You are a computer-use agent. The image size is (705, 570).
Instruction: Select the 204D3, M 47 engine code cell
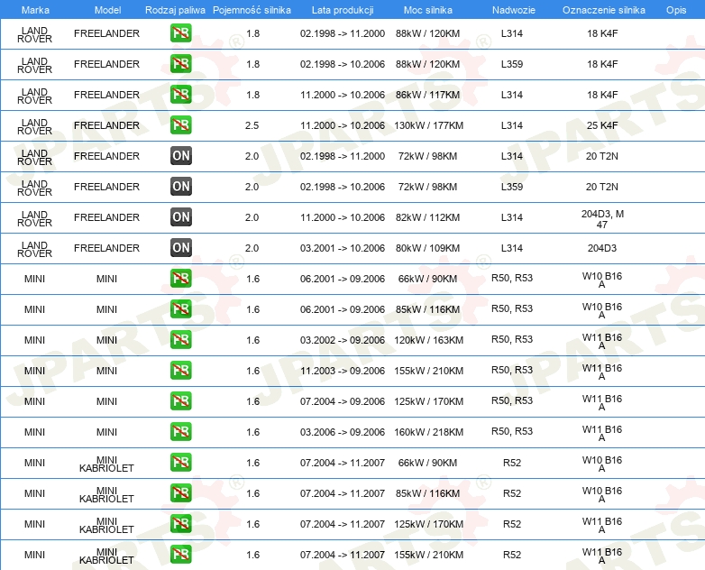tap(602, 219)
